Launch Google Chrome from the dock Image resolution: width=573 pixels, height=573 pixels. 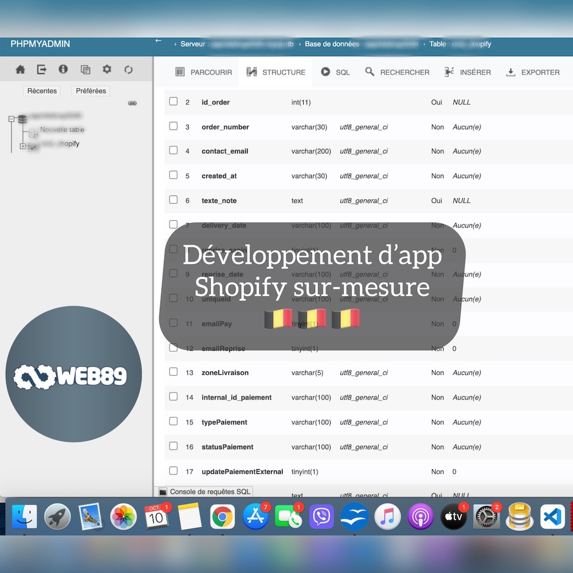(x=222, y=517)
